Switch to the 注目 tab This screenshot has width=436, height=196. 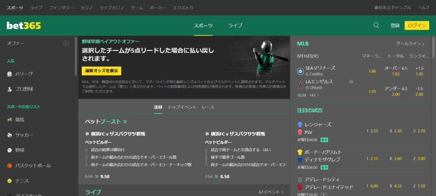(x=158, y=107)
